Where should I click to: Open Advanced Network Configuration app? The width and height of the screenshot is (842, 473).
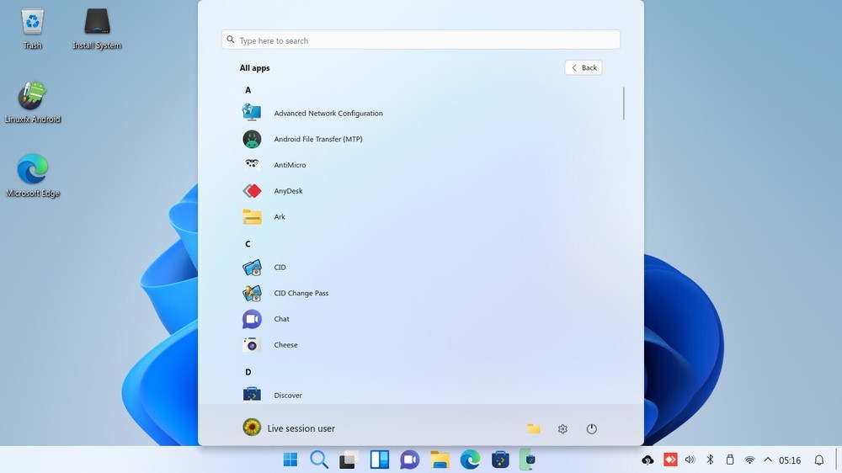coord(328,114)
